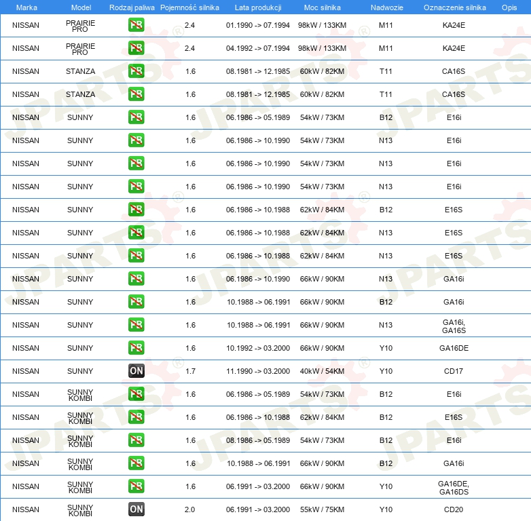The image size is (531, 521).
Task: Click the Oznaczenie silnika column header
Action: (454, 7)
